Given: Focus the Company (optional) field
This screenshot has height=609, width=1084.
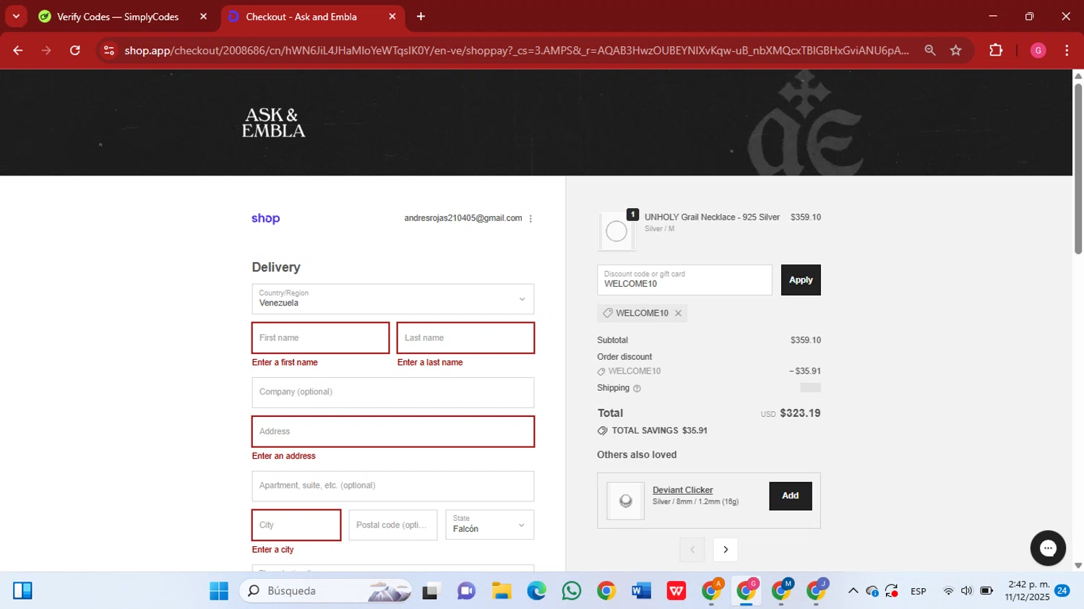Looking at the screenshot, I should (x=393, y=392).
